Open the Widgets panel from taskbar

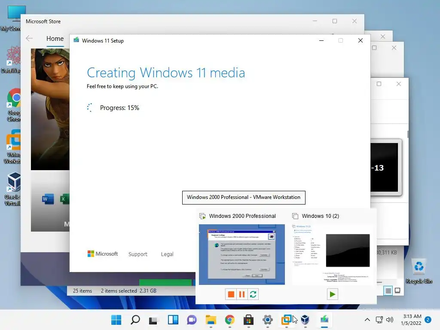tap(173, 320)
